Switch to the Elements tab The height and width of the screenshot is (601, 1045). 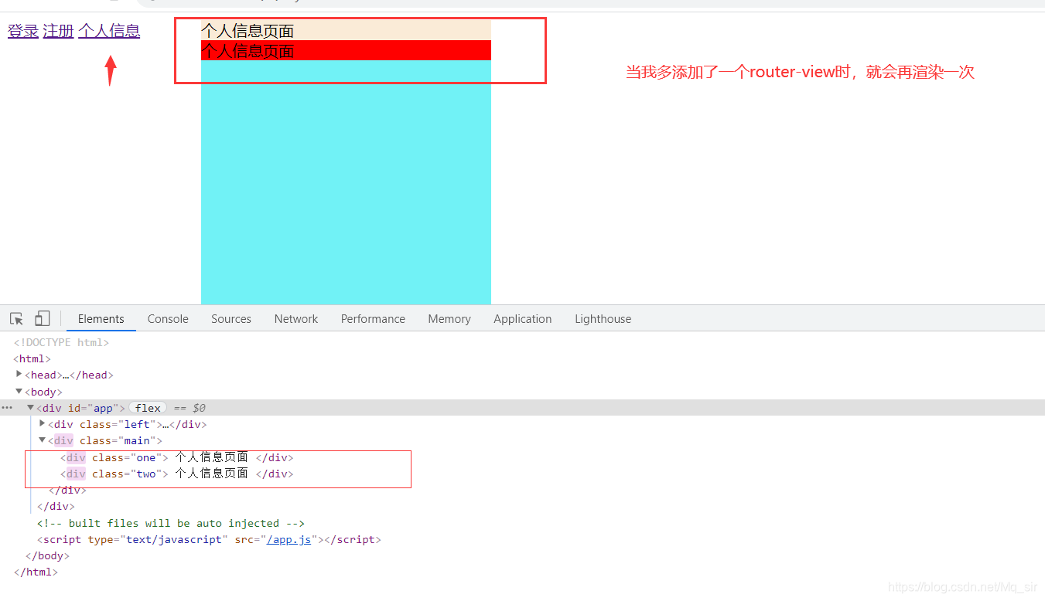pos(101,319)
